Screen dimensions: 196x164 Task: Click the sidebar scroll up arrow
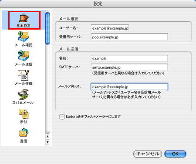click(47, 137)
